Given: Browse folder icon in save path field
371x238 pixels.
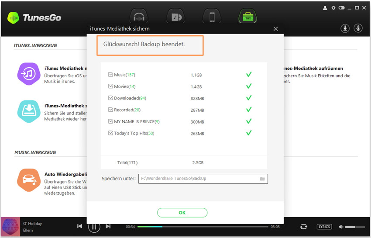Looking at the screenshot, I should [x=262, y=179].
